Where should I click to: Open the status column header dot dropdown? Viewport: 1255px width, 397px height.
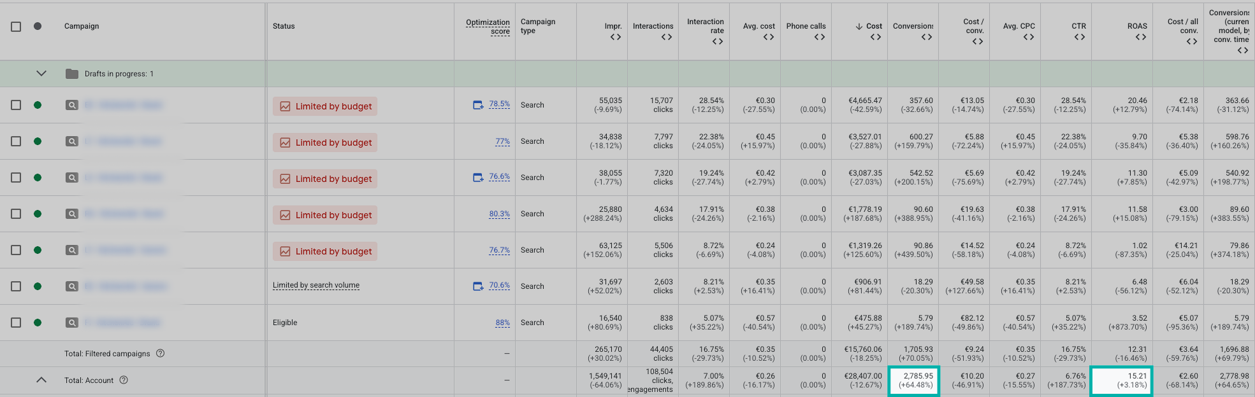coord(38,26)
